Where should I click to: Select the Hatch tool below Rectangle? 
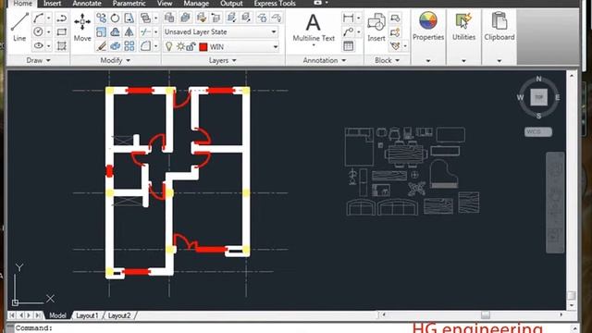point(62,45)
